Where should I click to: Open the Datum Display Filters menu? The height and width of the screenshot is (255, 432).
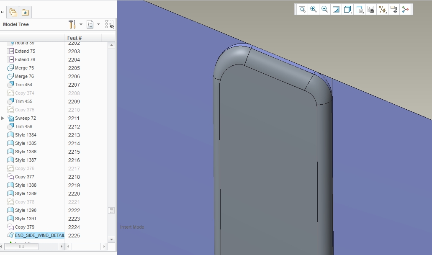(383, 9)
